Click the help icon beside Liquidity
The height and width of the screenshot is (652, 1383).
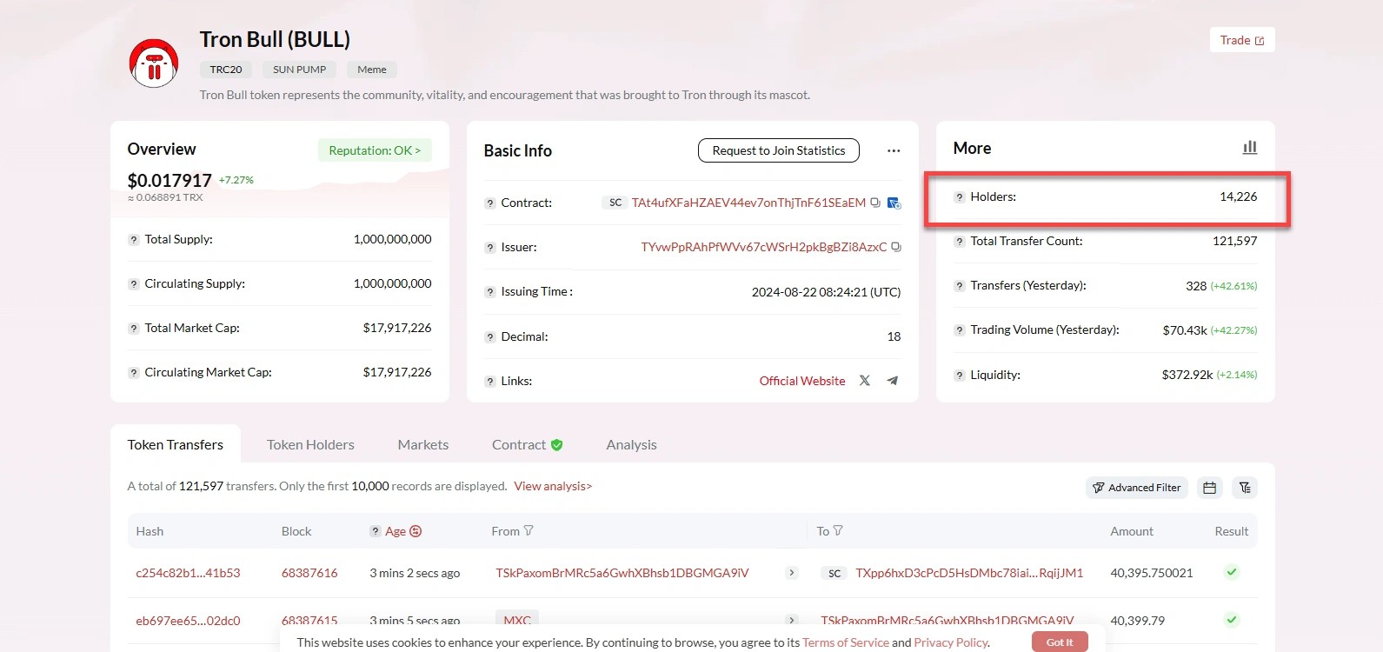pyautogui.click(x=960, y=376)
